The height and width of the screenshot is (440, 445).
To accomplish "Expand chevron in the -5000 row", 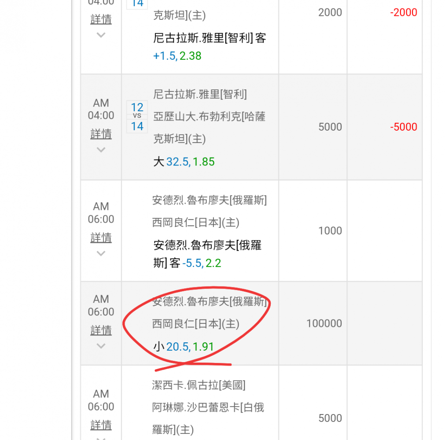I will (101, 150).
